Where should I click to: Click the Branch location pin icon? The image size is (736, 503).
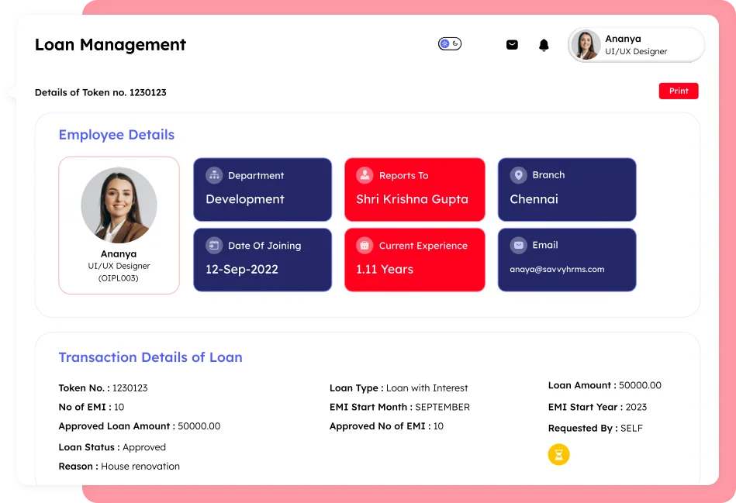519,175
